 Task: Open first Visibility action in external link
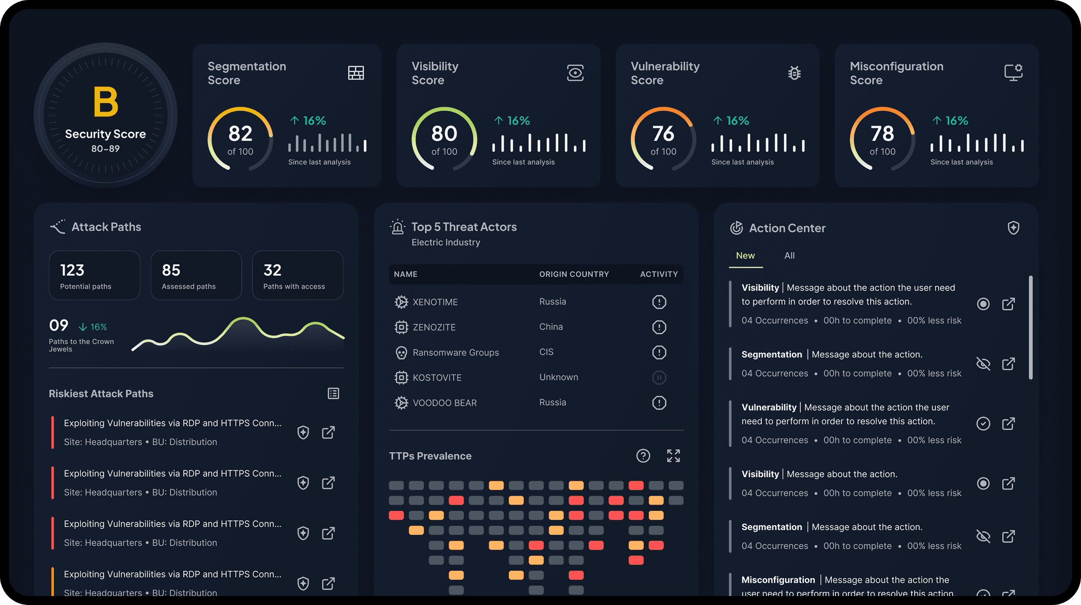point(1008,304)
